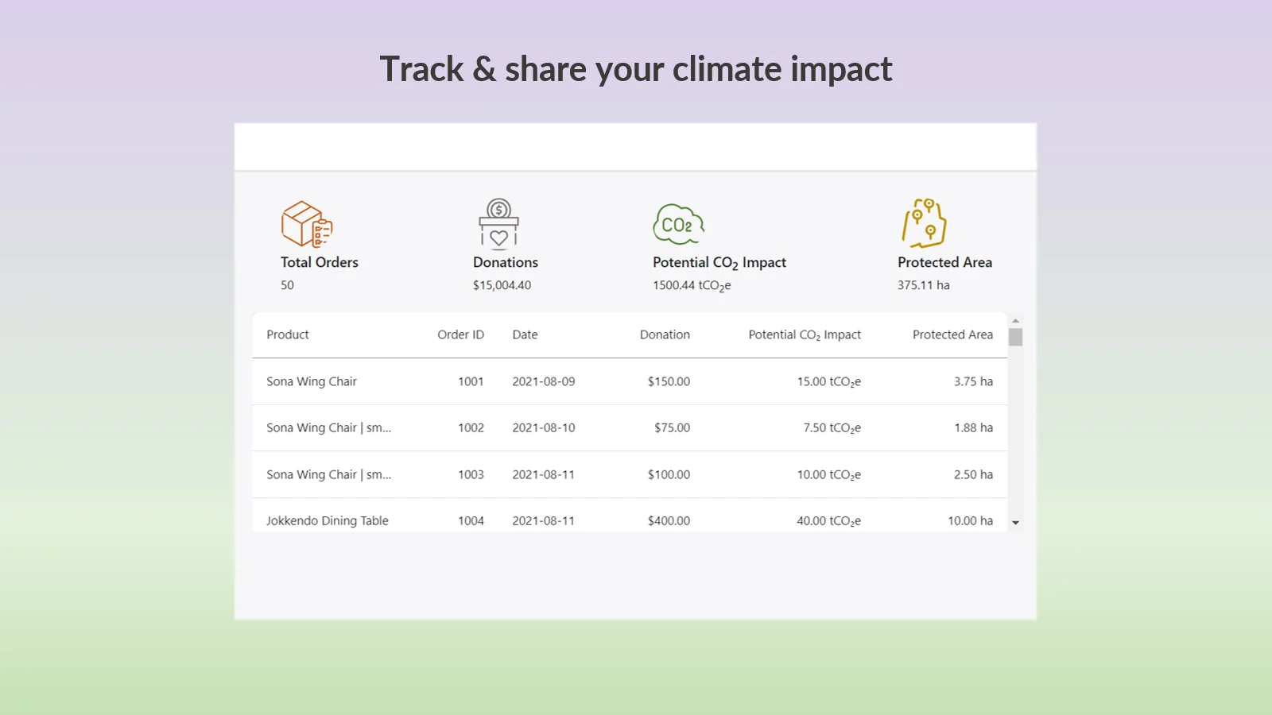Viewport: 1272px width, 715px height.
Task: Click the scrollbar up arrow
Action: 1015,320
